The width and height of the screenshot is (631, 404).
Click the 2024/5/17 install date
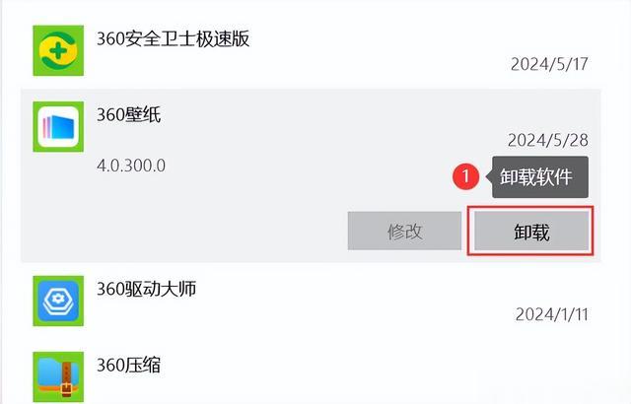point(549,64)
